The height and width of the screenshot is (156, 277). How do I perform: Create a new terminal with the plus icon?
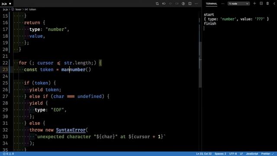coord(254,3)
